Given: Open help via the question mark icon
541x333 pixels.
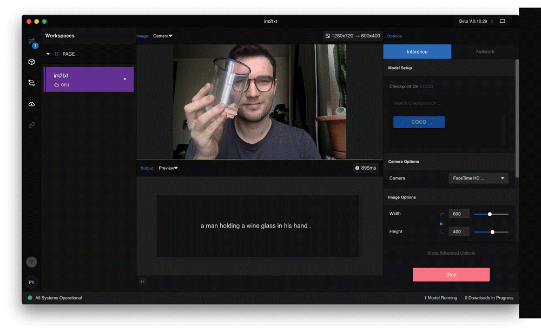Looking at the screenshot, I should [31, 262].
